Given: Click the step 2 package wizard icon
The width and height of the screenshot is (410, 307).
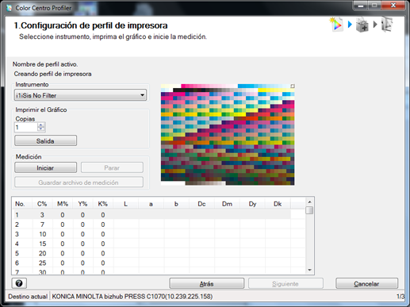Looking at the screenshot, I should pos(362,25).
